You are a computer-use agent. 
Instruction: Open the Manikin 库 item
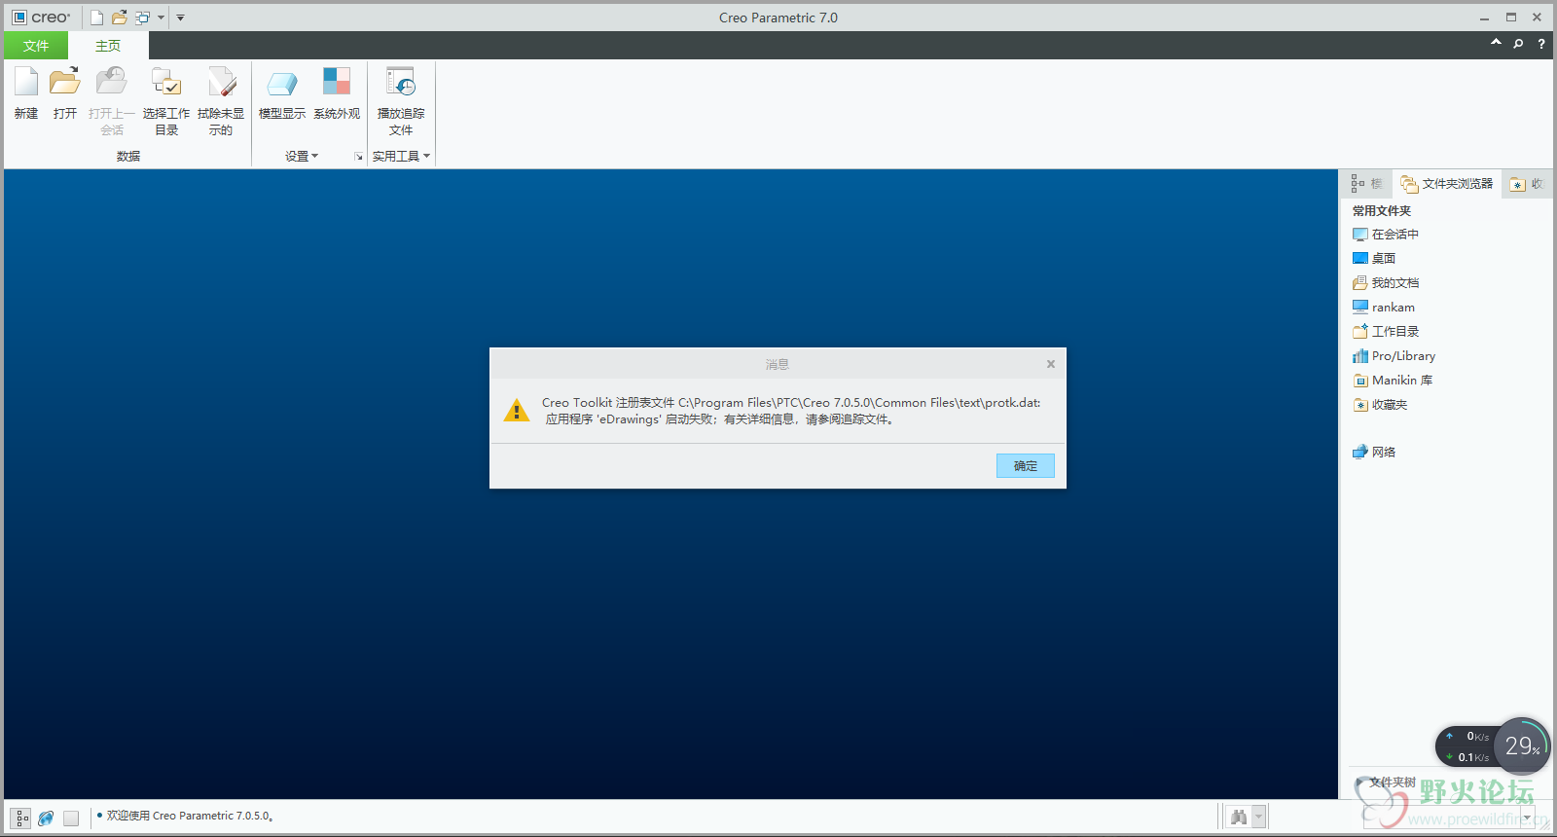(x=1393, y=381)
